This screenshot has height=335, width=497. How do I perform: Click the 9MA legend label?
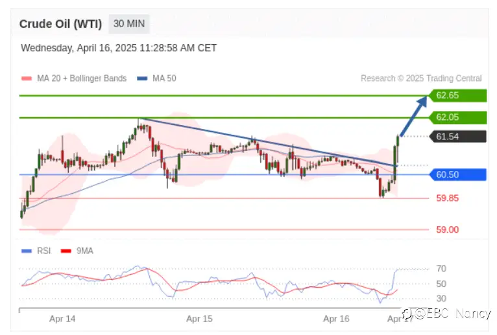pos(85,251)
